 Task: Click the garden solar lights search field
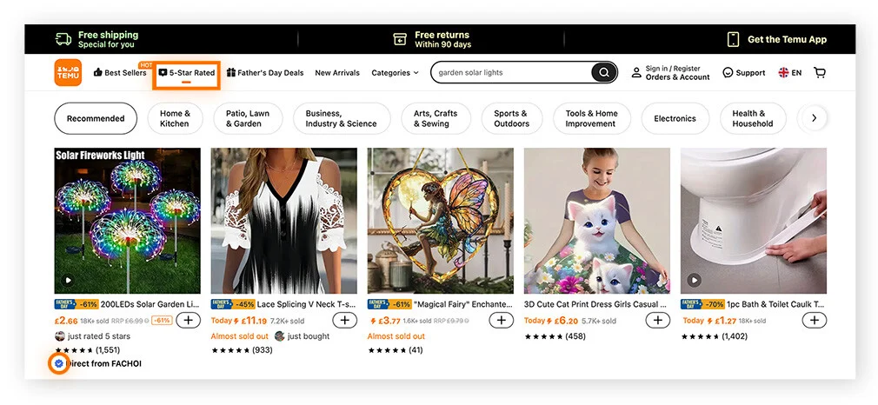click(511, 73)
